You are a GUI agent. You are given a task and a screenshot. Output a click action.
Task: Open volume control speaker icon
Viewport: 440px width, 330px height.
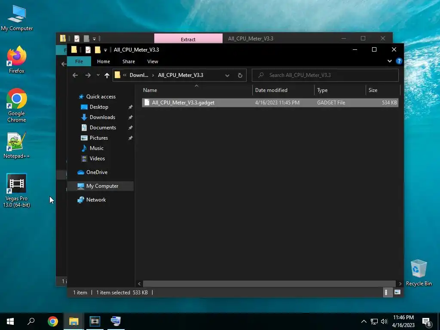(x=384, y=321)
